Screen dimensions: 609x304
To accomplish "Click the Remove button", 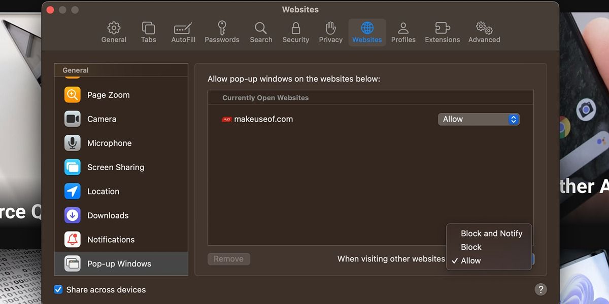I will [229, 259].
